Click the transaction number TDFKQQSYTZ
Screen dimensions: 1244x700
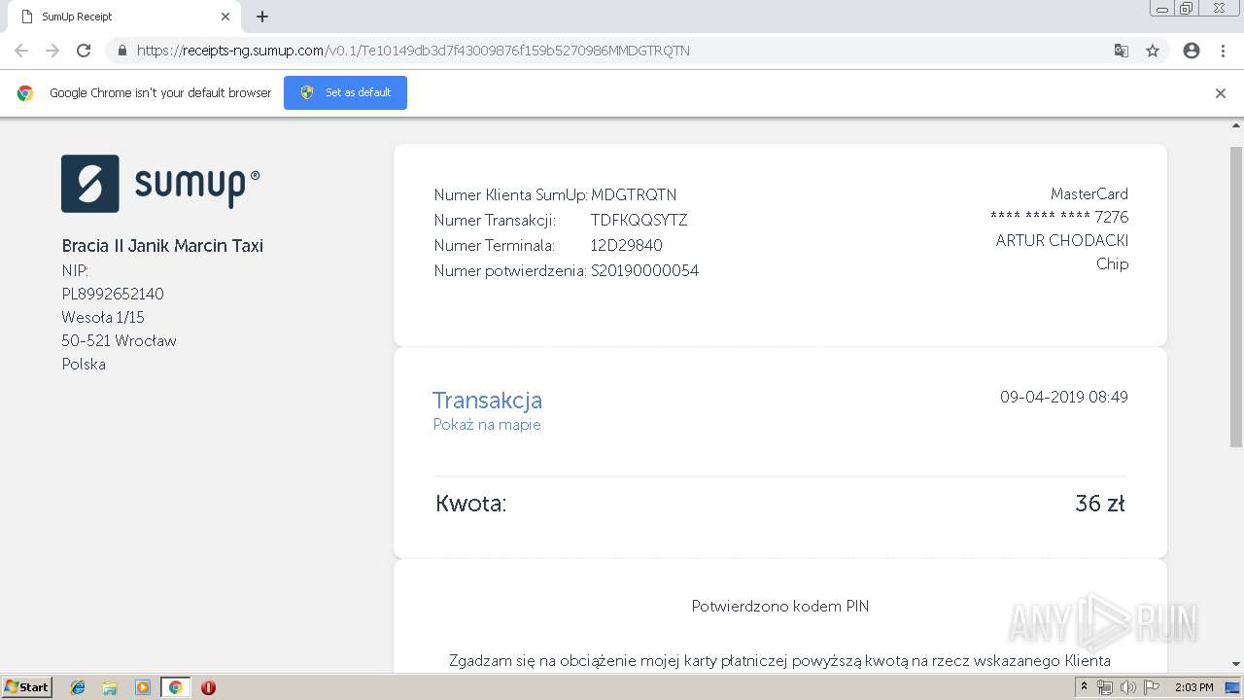639,220
